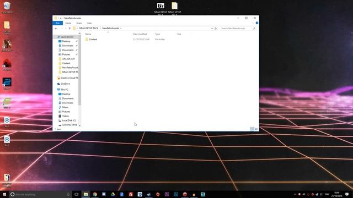Open the Home ribbon tab
This screenshot has height=198, width=353.
(x=68, y=23)
